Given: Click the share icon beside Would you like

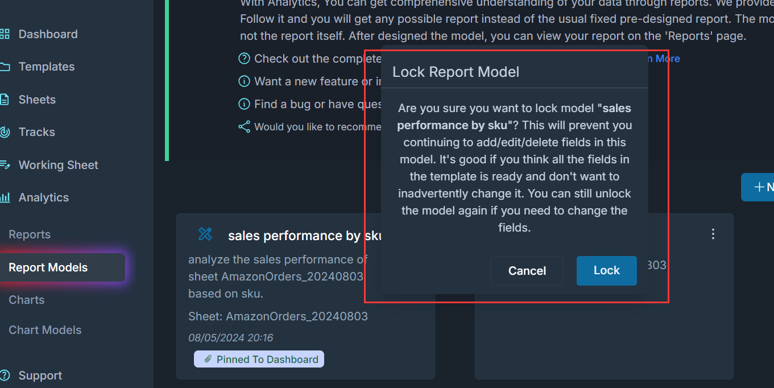Looking at the screenshot, I should (x=244, y=127).
